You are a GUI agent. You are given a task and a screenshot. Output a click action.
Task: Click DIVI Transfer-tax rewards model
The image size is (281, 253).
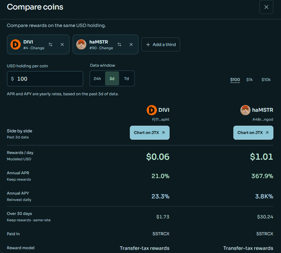point(144,248)
